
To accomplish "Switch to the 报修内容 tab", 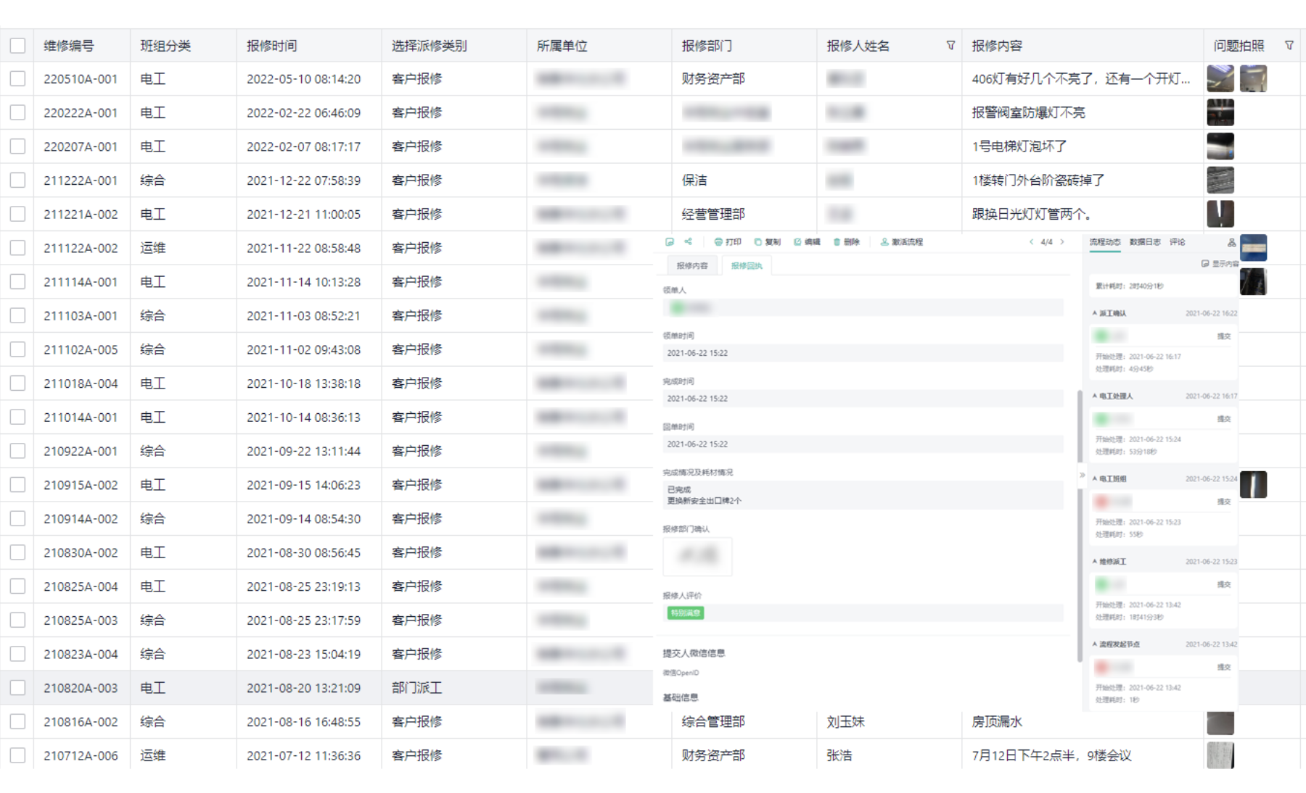I will coord(692,266).
